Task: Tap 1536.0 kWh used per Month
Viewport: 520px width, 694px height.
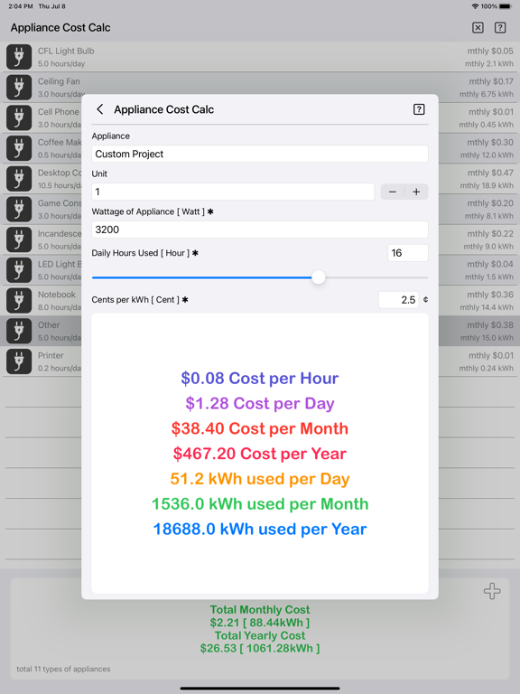Action: tap(260, 504)
